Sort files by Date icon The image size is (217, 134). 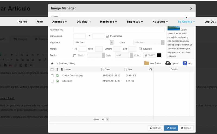pyautogui.click(x=103, y=69)
